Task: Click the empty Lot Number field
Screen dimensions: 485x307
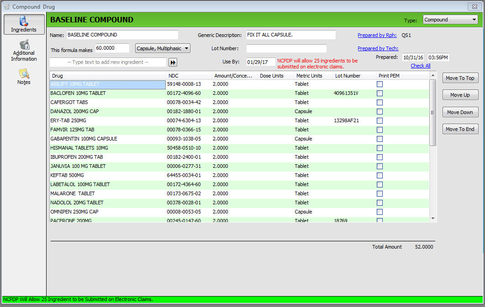Action: coord(286,48)
